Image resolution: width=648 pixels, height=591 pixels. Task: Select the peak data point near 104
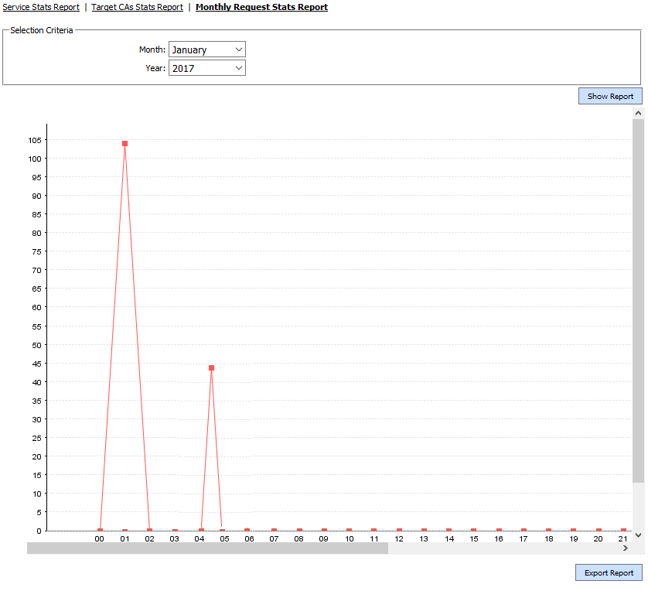124,143
